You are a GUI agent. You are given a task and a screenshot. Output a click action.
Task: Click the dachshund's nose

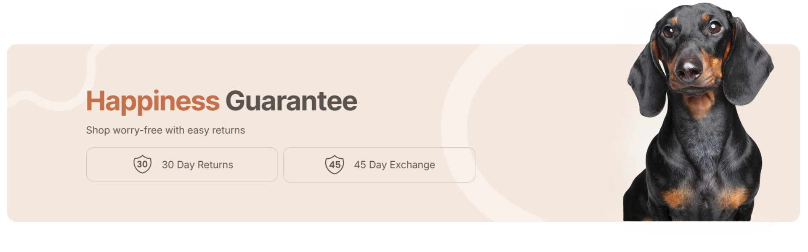click(x=689, y=69)
